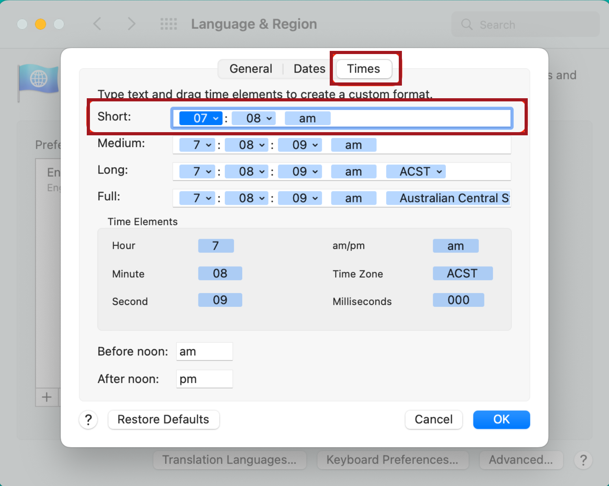Open the Long format hour 7 dropdown

coord(197,172)
